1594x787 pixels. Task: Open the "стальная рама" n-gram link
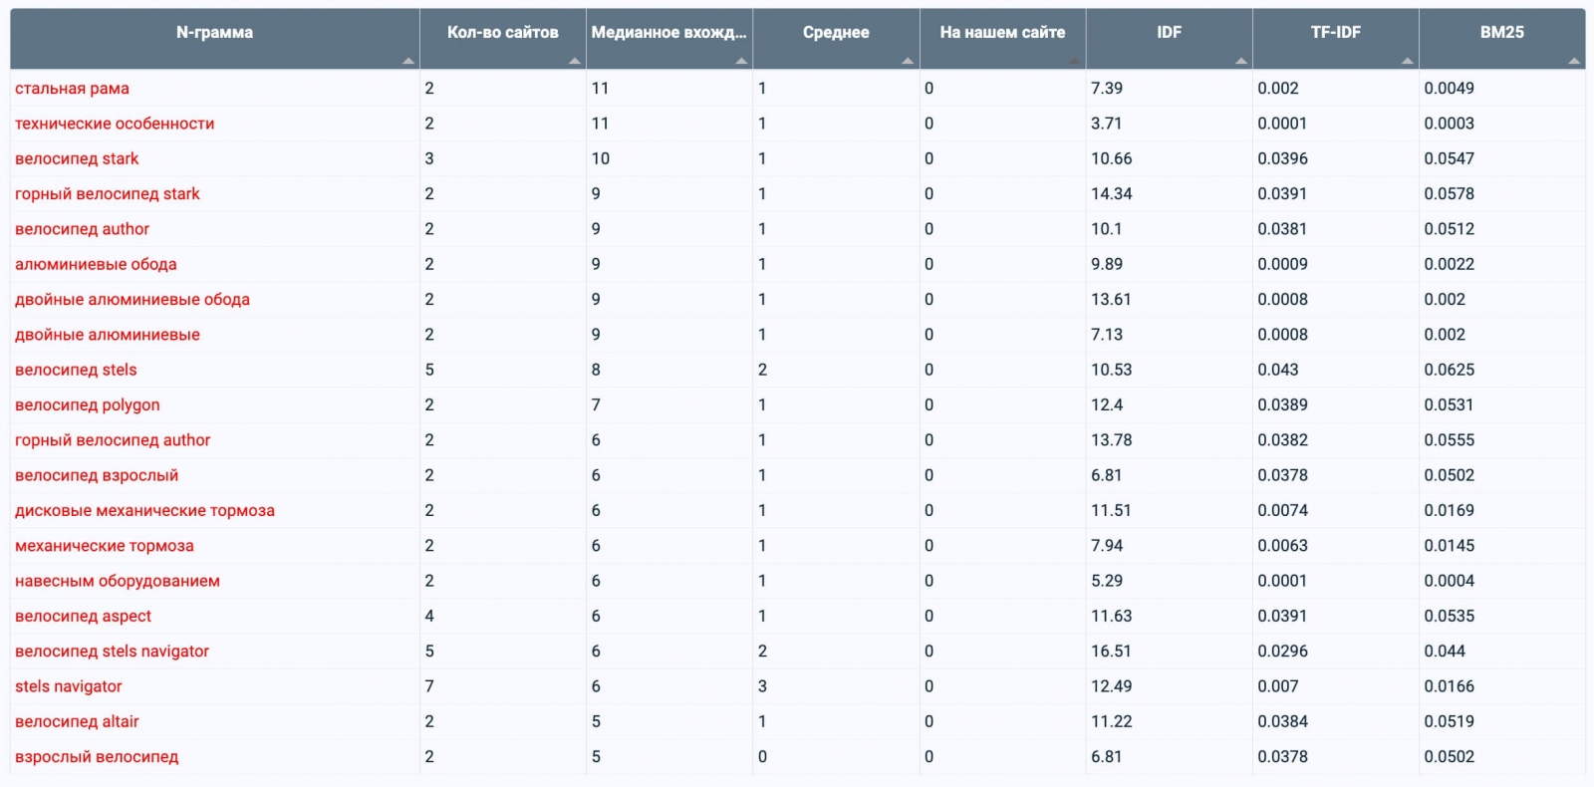click(72, 89)
